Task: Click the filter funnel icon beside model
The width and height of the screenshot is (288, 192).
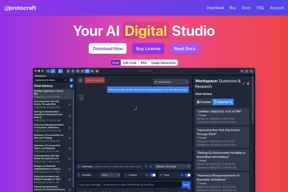Action: point(146,166)
